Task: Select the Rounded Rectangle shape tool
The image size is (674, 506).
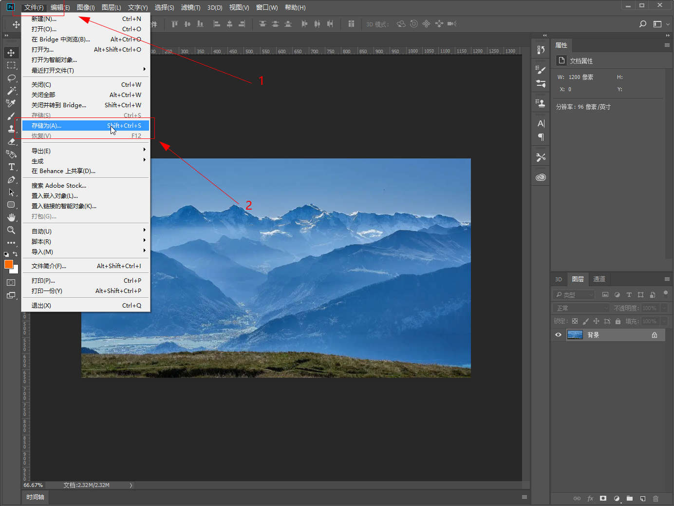Action: (11, 205)
